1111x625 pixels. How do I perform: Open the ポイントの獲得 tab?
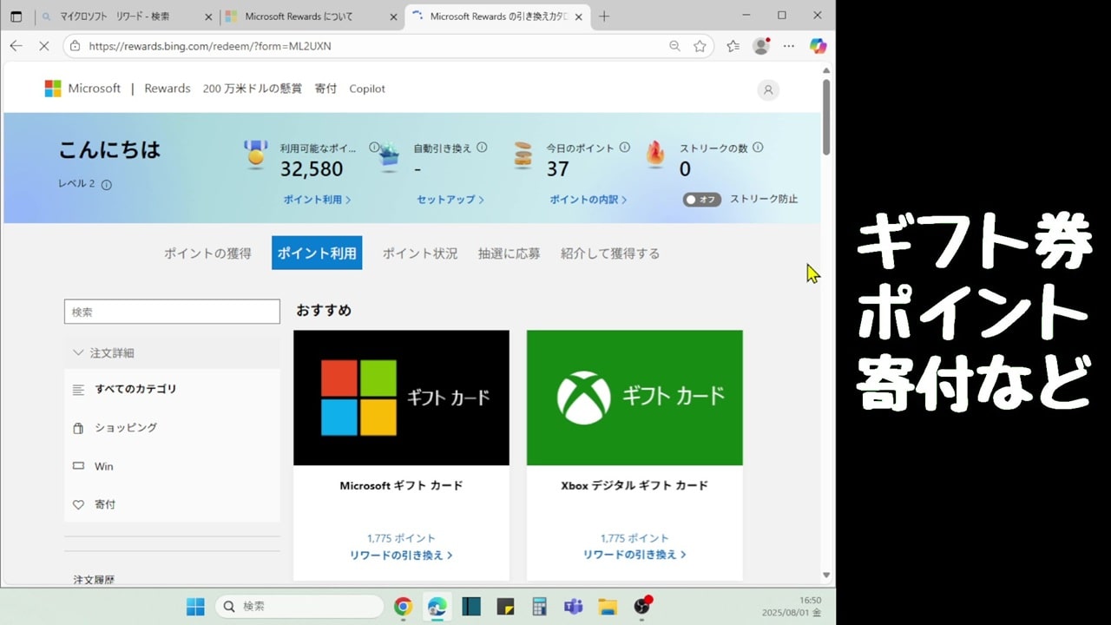pos(207,253)
